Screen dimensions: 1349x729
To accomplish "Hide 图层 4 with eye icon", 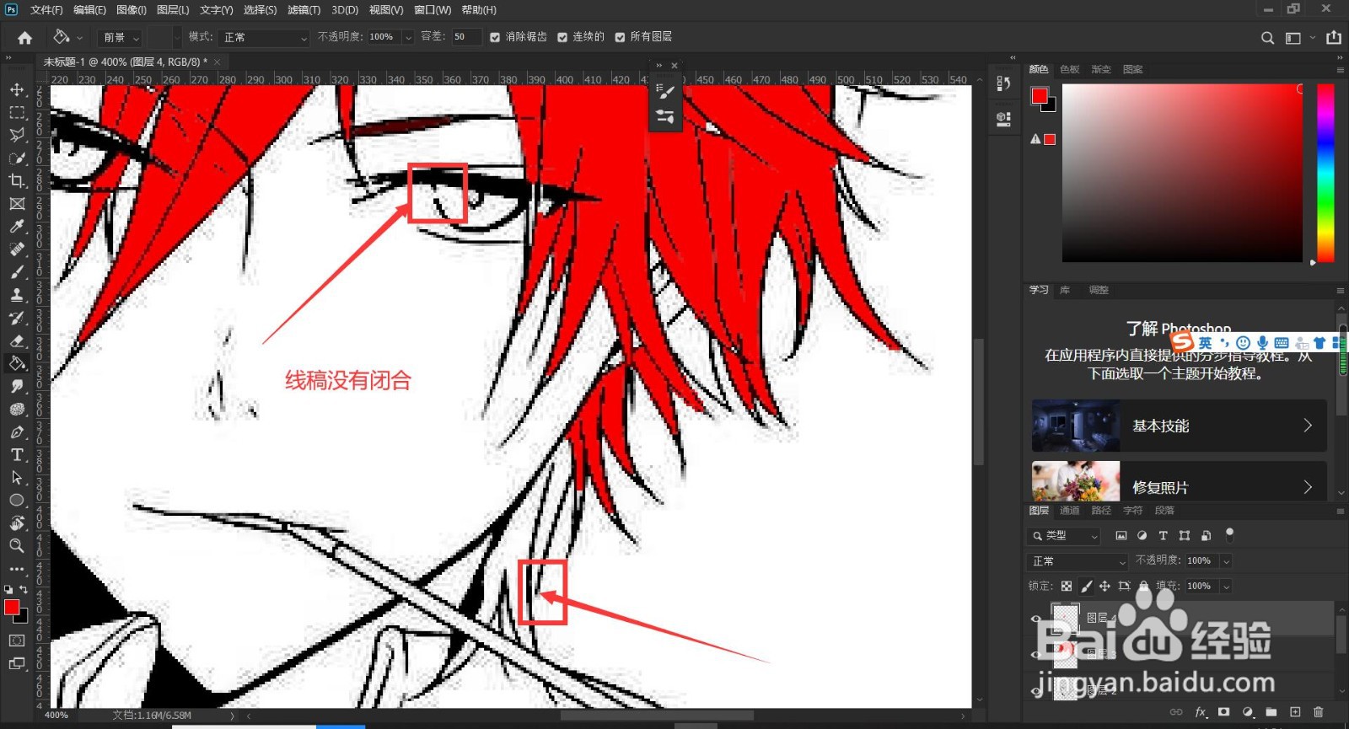I will pyautogui.click(x=1036, y=618).
